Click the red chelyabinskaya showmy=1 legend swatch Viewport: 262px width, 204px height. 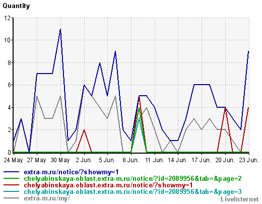pos(12,185)
